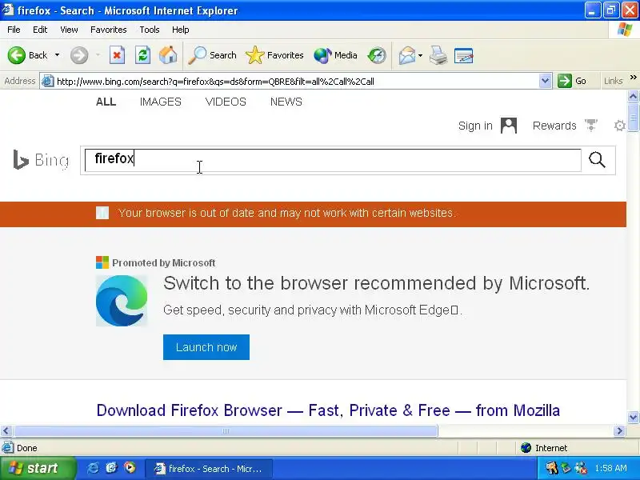640x480 pixels.
Task: Expand the Address bar dropdown arrow
Action: pos(545,82)
